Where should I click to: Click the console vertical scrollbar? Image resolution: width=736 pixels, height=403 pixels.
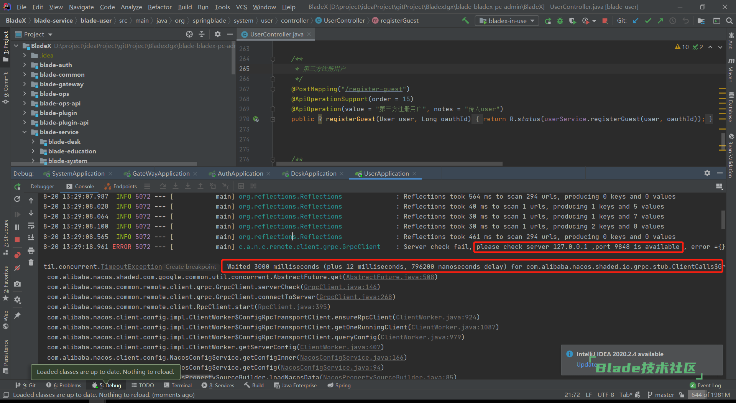[x=723, y=220]
